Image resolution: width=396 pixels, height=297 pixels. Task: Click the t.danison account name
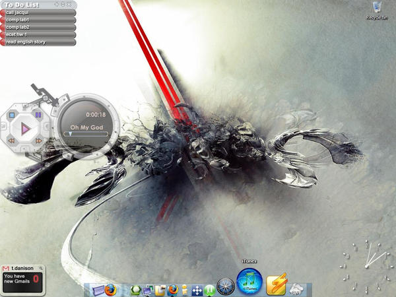22,268
